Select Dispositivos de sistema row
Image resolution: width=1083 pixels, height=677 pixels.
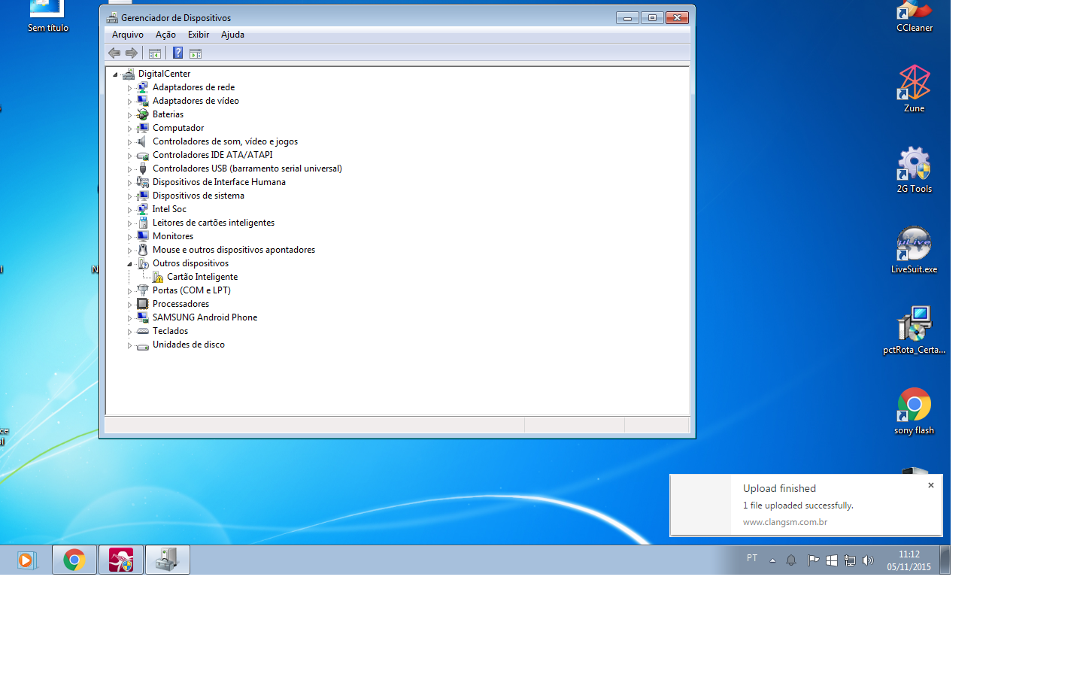coord(199,196)
